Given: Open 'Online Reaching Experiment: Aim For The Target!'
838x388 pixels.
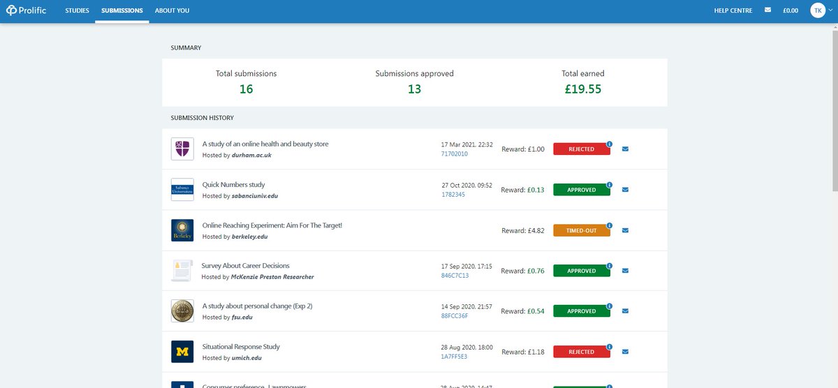Looking at the screenshot, I should 272,225.
